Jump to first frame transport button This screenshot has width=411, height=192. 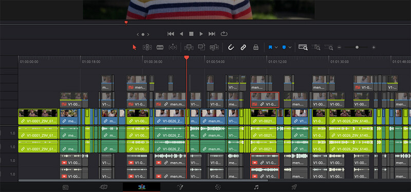pyautogui.click(x=171, y=34)
